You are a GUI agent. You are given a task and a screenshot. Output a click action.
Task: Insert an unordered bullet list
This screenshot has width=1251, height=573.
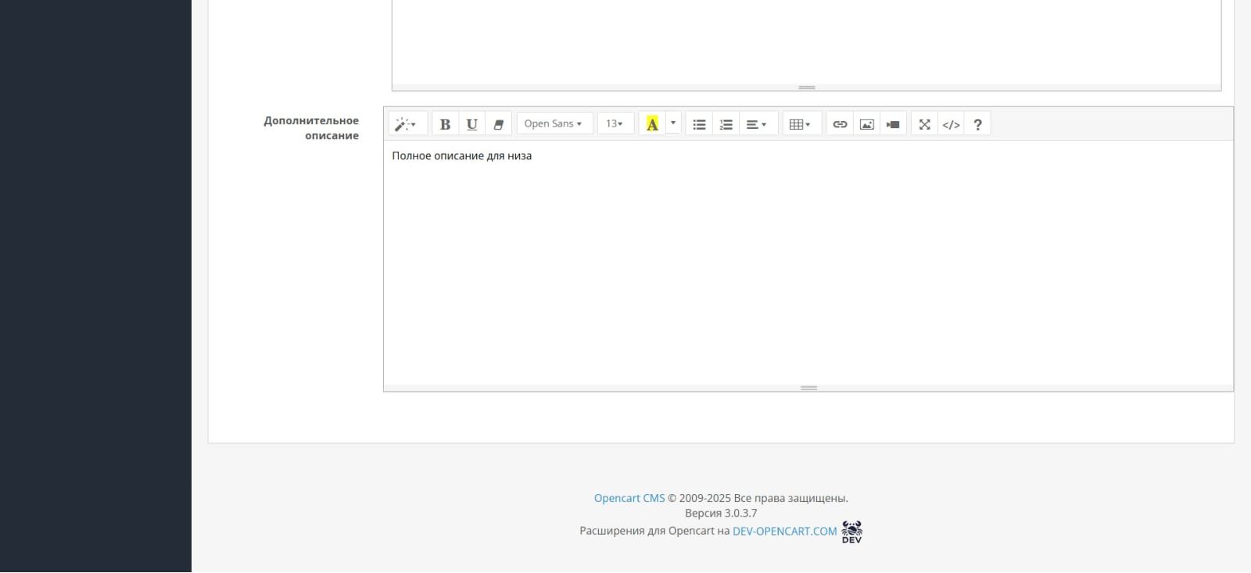pyautogui.click(x=699, y=124)
